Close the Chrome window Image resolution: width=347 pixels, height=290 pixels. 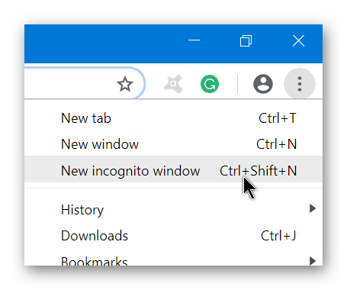coord(298,40)
